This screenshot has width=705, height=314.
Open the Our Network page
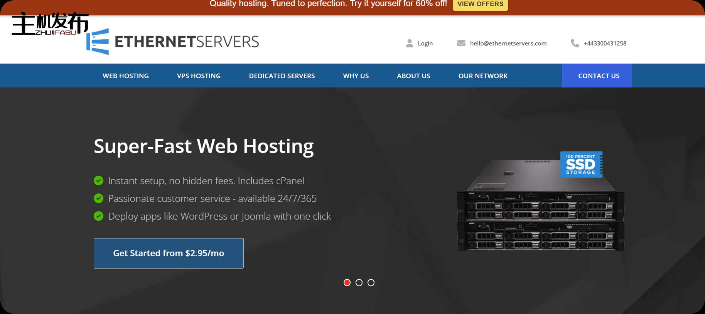(x=483, y=76)
